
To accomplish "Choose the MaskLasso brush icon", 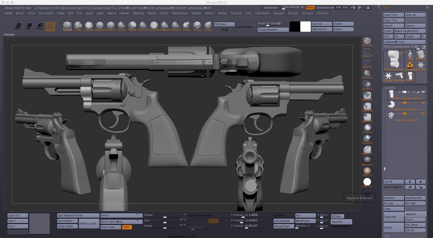I will (367, 107).
